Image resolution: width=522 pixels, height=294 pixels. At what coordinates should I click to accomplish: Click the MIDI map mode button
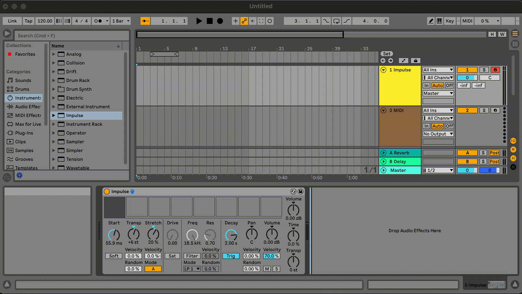click(467, 21)
